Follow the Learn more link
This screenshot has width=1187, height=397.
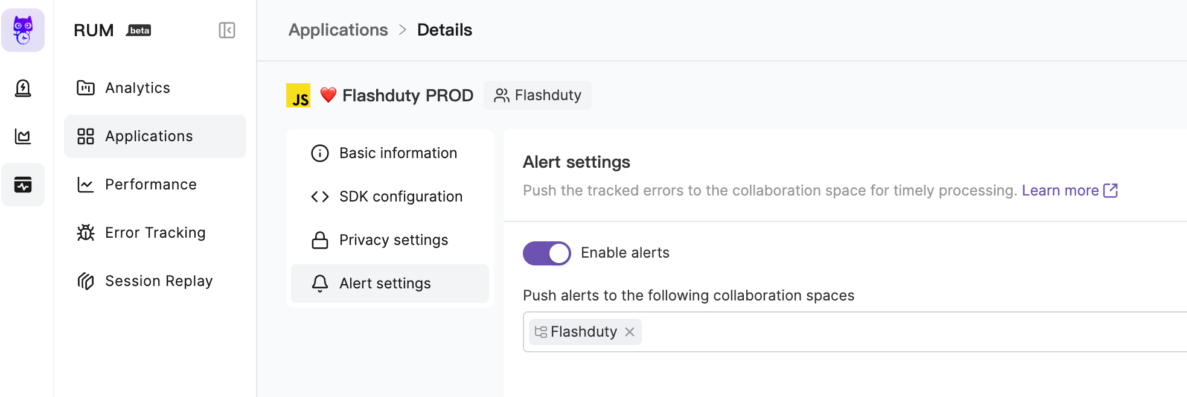coord(1060,191)
